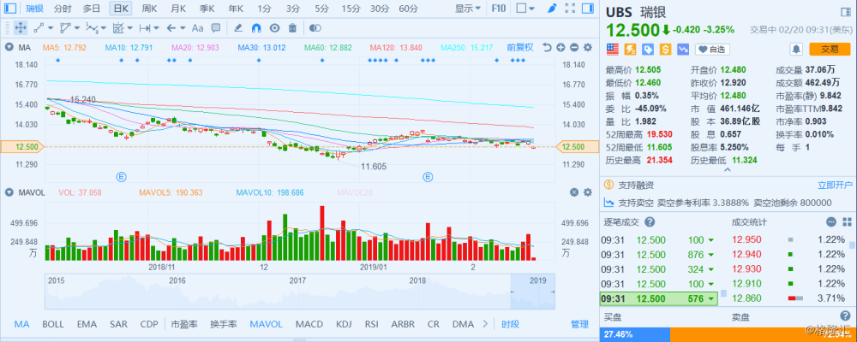The image size is (857, 342).
Task: Click the blue price tag icon
Action: click(648, 50)
